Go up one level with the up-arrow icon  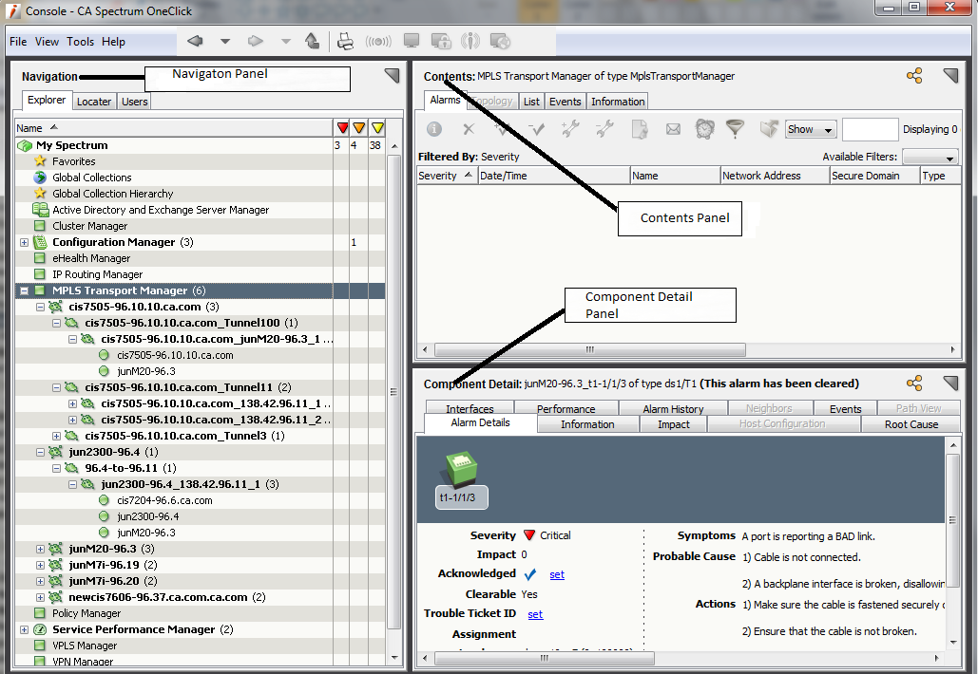[x=313, y=41]
